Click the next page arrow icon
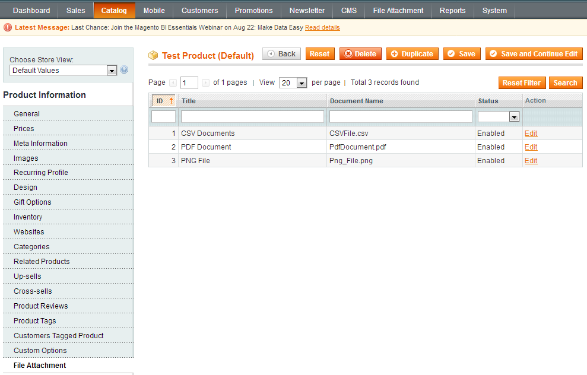This screenshot has height=375, width=587. pos(205,83)
